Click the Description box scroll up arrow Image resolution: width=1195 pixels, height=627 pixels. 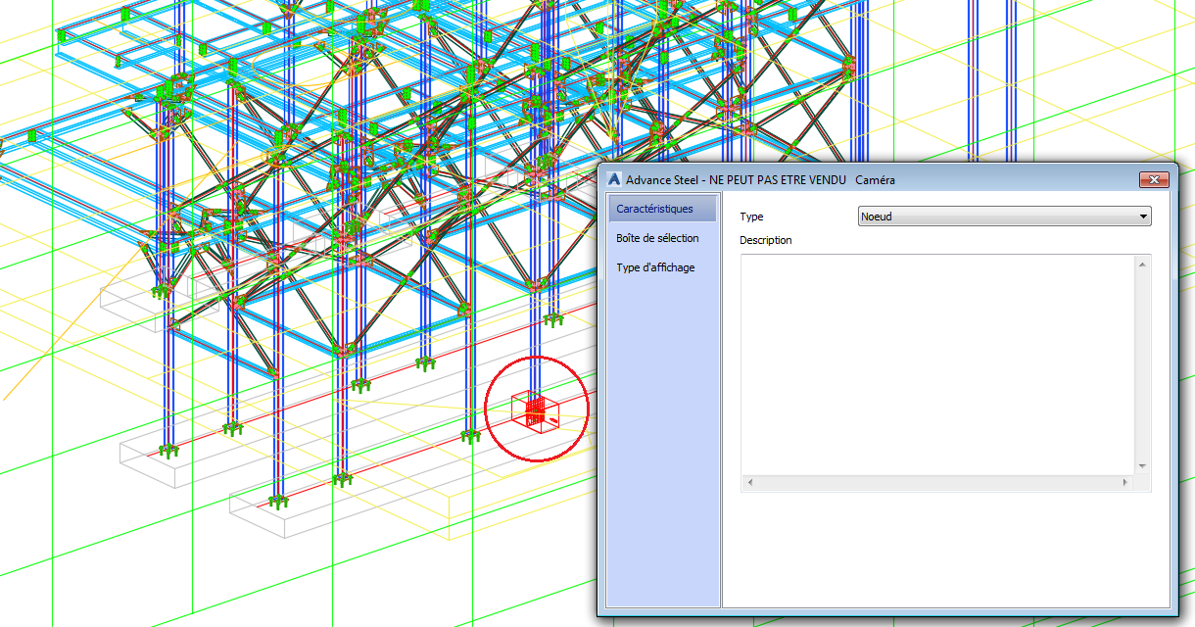click(x=1142, y=264)
